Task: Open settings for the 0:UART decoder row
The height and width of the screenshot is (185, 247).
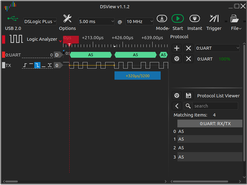Action: click(x=177, y=59)
